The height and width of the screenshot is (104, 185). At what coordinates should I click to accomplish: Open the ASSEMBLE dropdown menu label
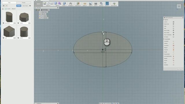71,6
